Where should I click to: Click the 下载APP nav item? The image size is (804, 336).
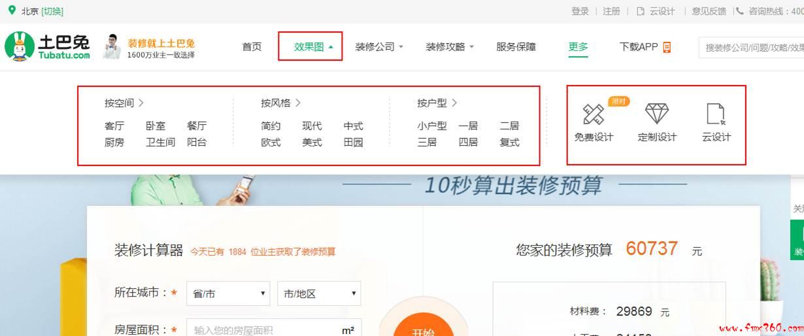click(x=639, y=47)
